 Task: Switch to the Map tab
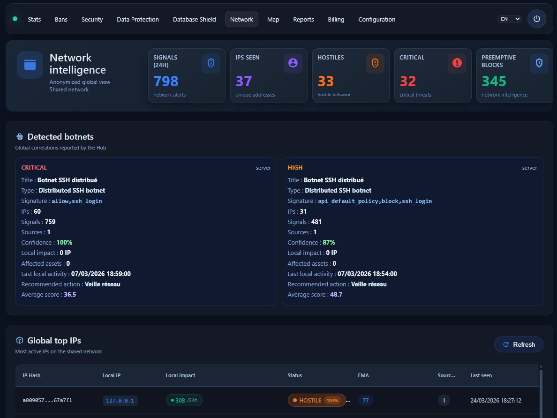coord(273,19)
